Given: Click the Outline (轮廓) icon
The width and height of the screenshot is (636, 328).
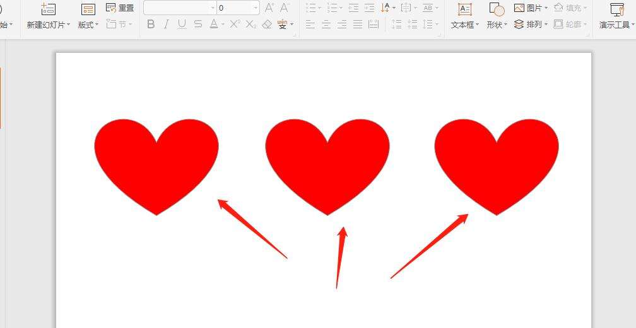Looking at the screenshot, I should [x=558, y=25].
